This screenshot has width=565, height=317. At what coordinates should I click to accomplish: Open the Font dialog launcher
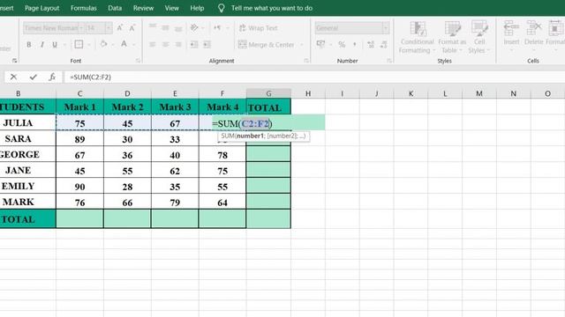pos(138,61)
